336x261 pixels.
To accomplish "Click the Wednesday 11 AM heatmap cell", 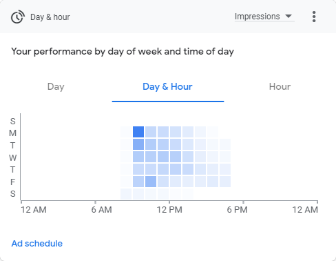I will 163,157.
